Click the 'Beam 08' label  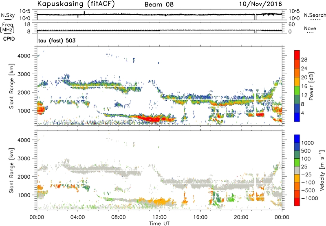click(x=159, y=4)
